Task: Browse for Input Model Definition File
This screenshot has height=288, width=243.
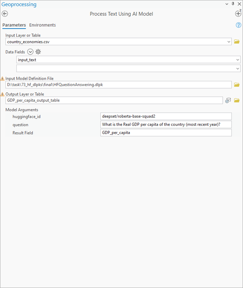Action: click(x=237, y=85)
